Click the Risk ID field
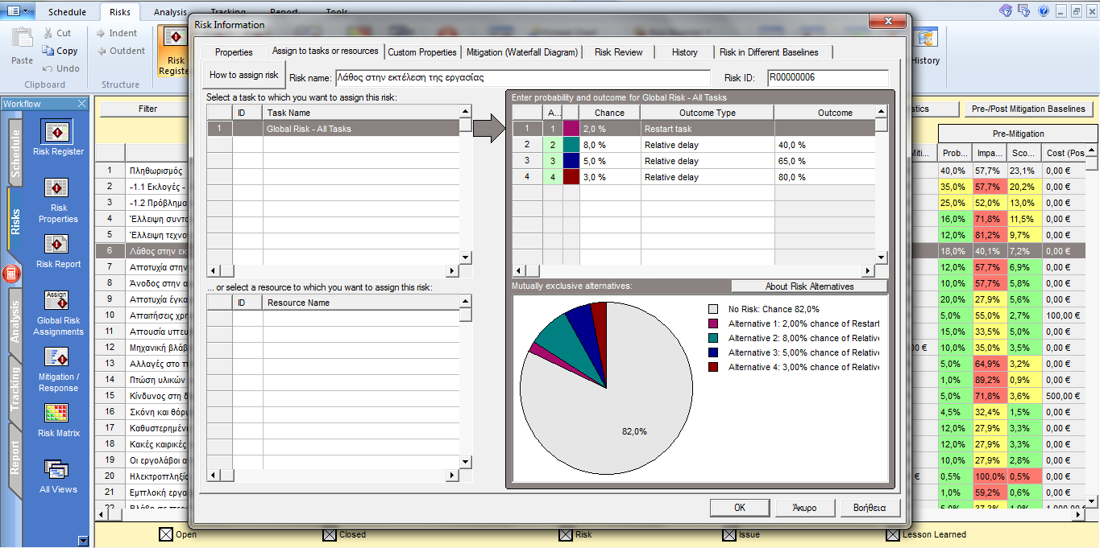This screenshot has width=1100, height=548. tap(828, 78)
